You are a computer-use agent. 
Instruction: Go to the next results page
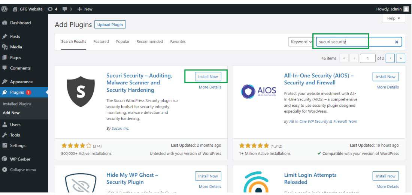[x=390, y=58]
